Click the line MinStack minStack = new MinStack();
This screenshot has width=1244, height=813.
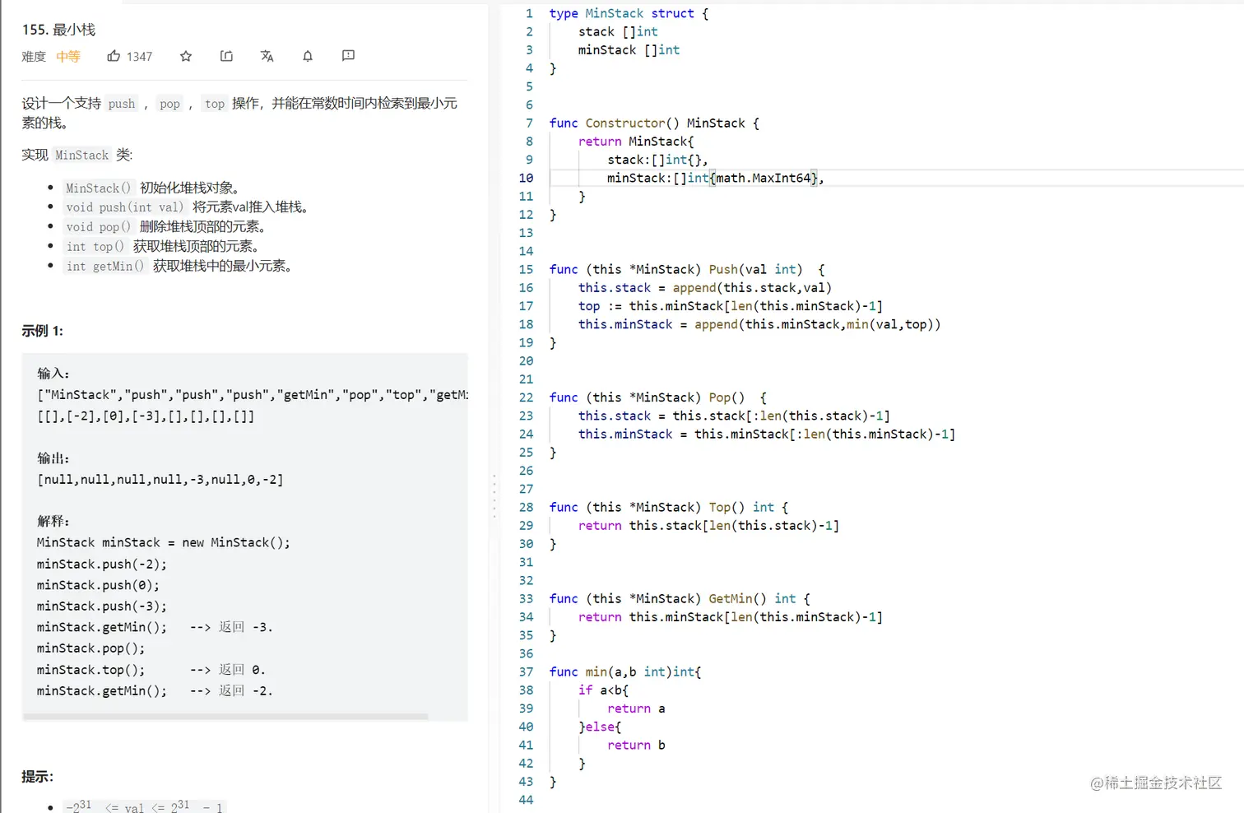coord(164,543)
